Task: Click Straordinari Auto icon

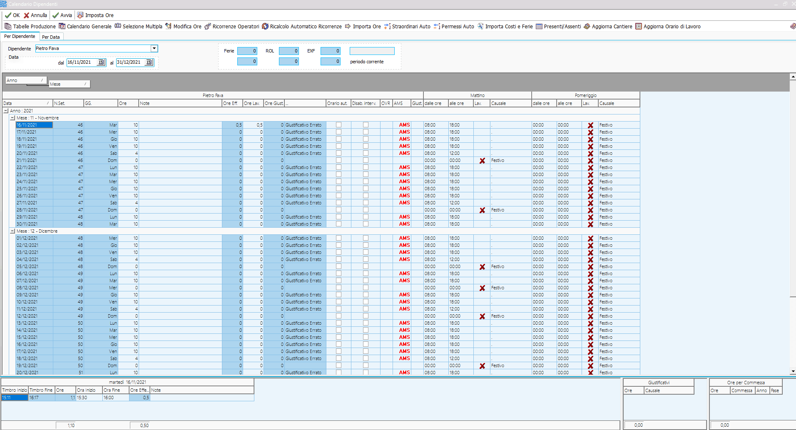Action: pos(388,26)
